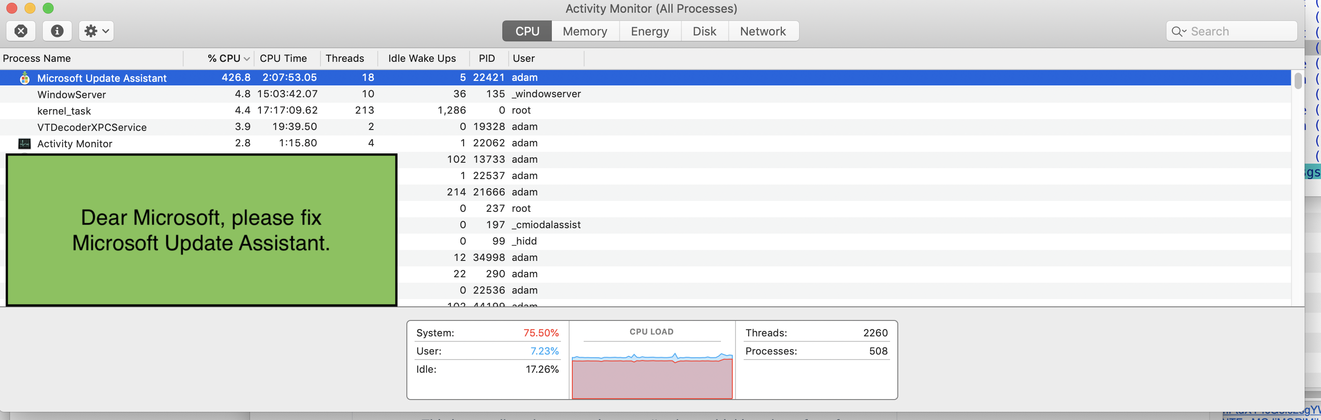Sort by the CPU Time column
This screenshot has width=1321, height=420.
287,59
